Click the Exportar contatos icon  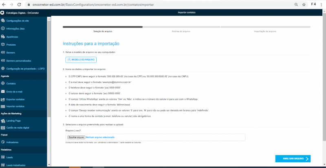coord(3,100)
